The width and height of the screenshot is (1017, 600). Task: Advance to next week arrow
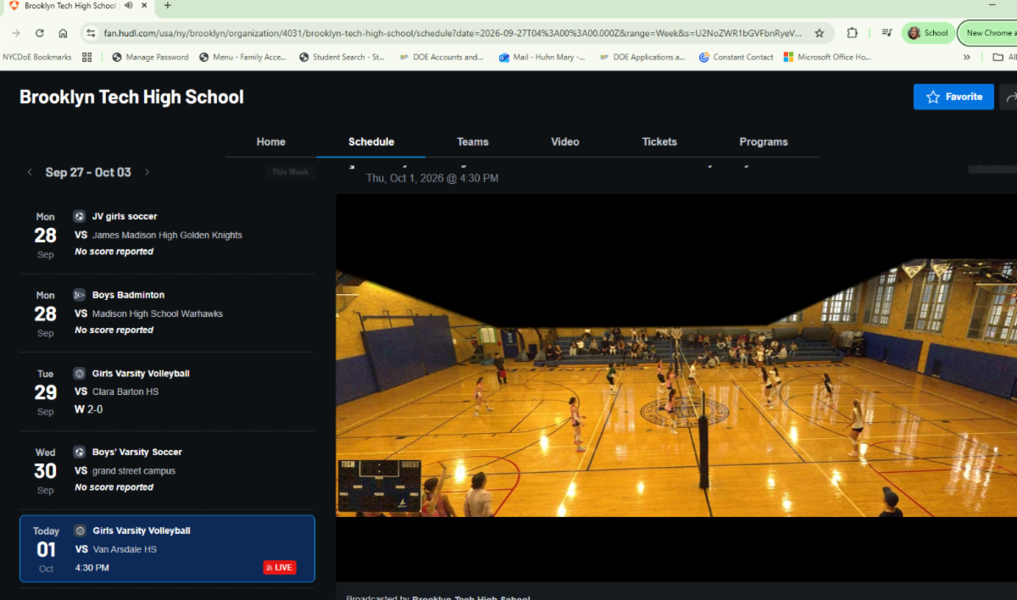click(147, 172)
